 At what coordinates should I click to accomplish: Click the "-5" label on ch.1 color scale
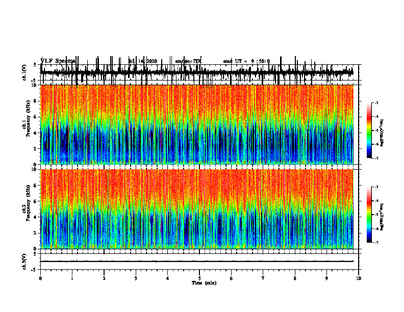pos(376,131)
